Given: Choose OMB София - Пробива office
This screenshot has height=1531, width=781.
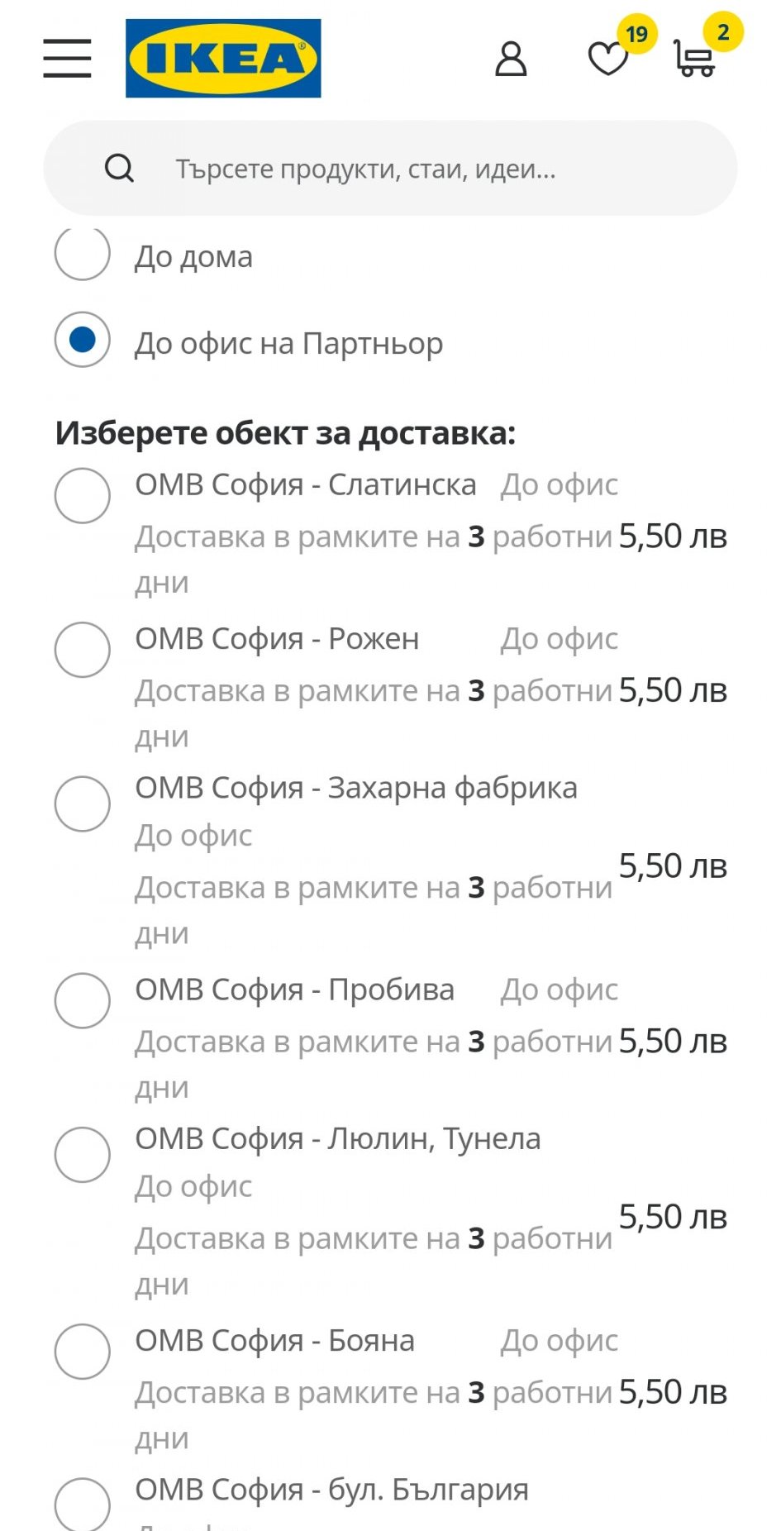Looking at the screenshot, I should coord(83,1000).
